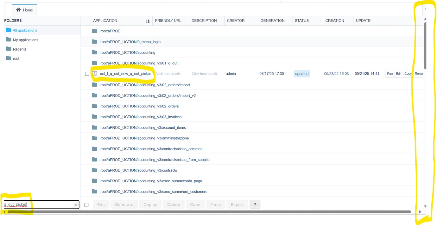Click the folder icon beside exec_summ/ord_customers
Screen dimensions: 437x225
tap(94, 192)
